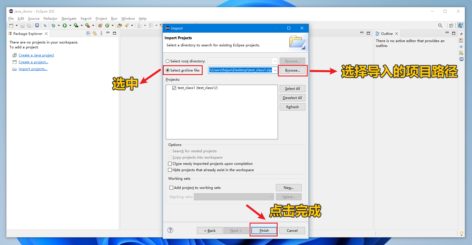Screen dimensions: 472x245
Task: Open the root directory combo dropdown arrow
Action: point(275,61)
